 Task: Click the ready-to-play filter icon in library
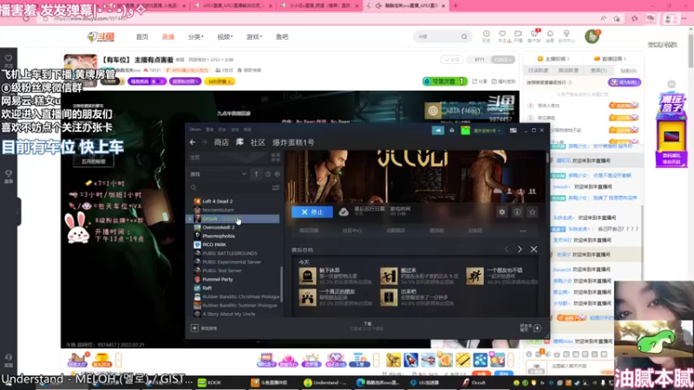[x=277, y=174]
